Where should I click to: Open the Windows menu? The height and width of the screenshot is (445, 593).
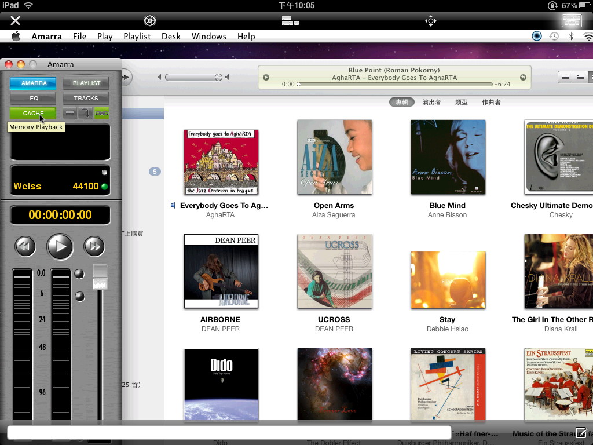[x=208, y=37]
